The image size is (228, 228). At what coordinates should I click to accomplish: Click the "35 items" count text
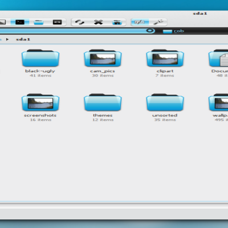click(x=165, y=120)
